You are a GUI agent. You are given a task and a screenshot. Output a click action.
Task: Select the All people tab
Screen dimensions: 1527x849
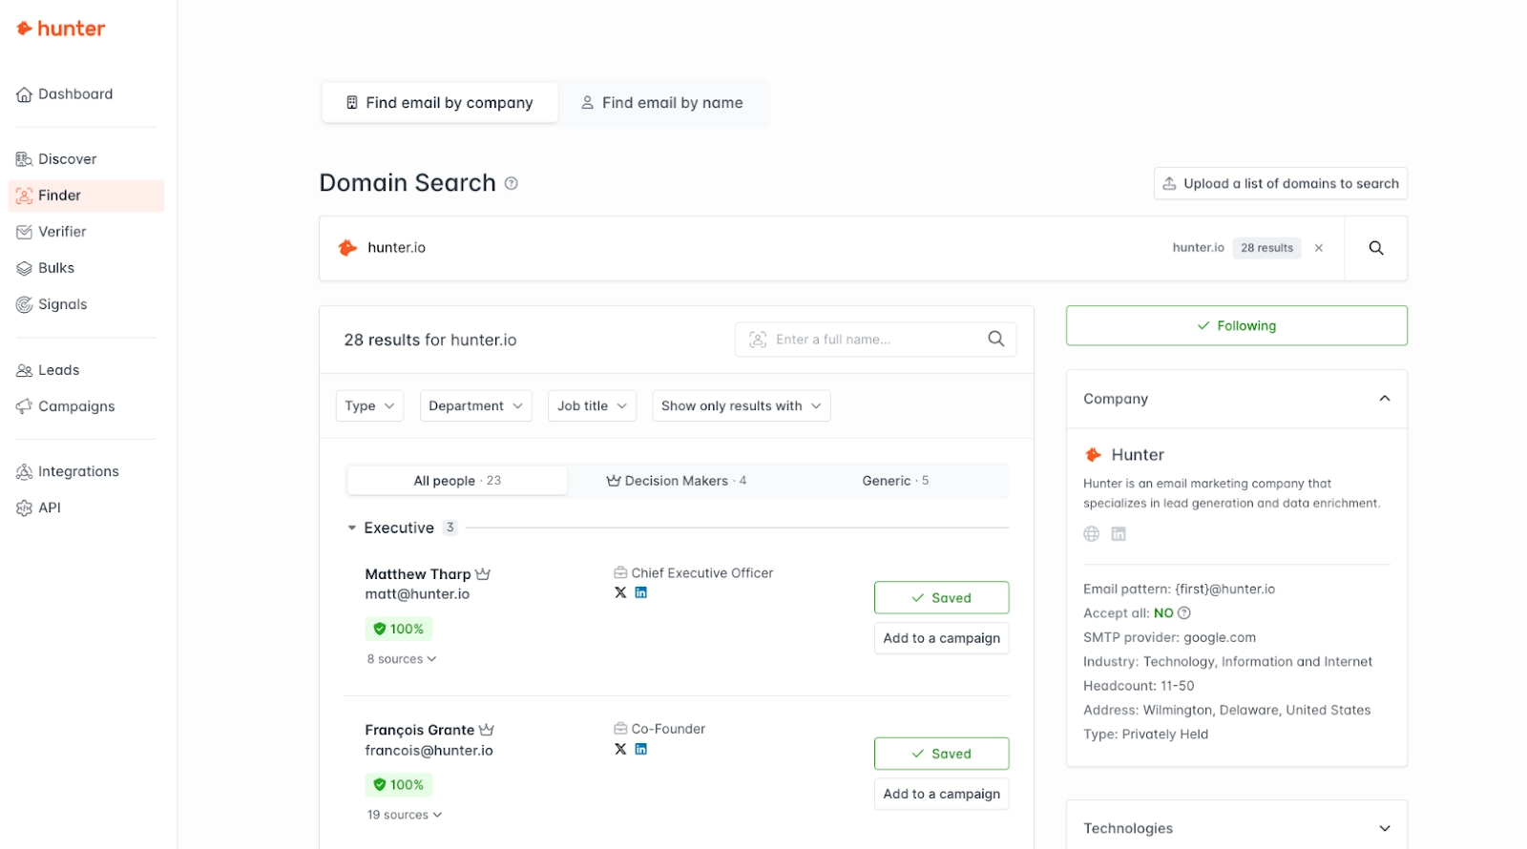[x=457, y=481]
